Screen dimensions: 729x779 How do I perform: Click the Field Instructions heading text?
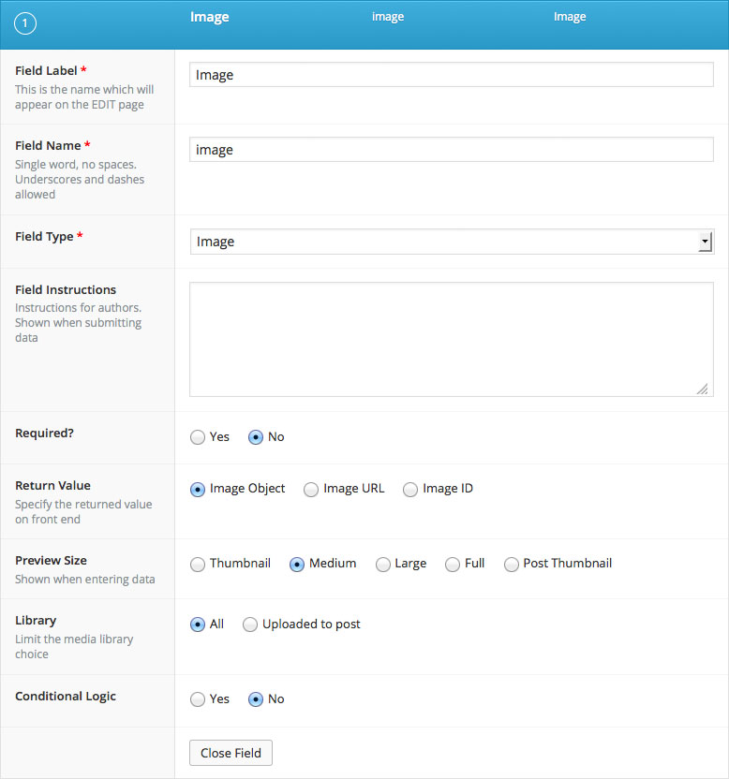coord(66,289)
